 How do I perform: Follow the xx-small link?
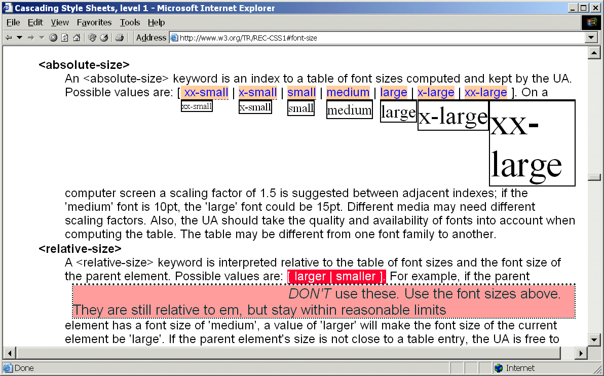[206, 92]
